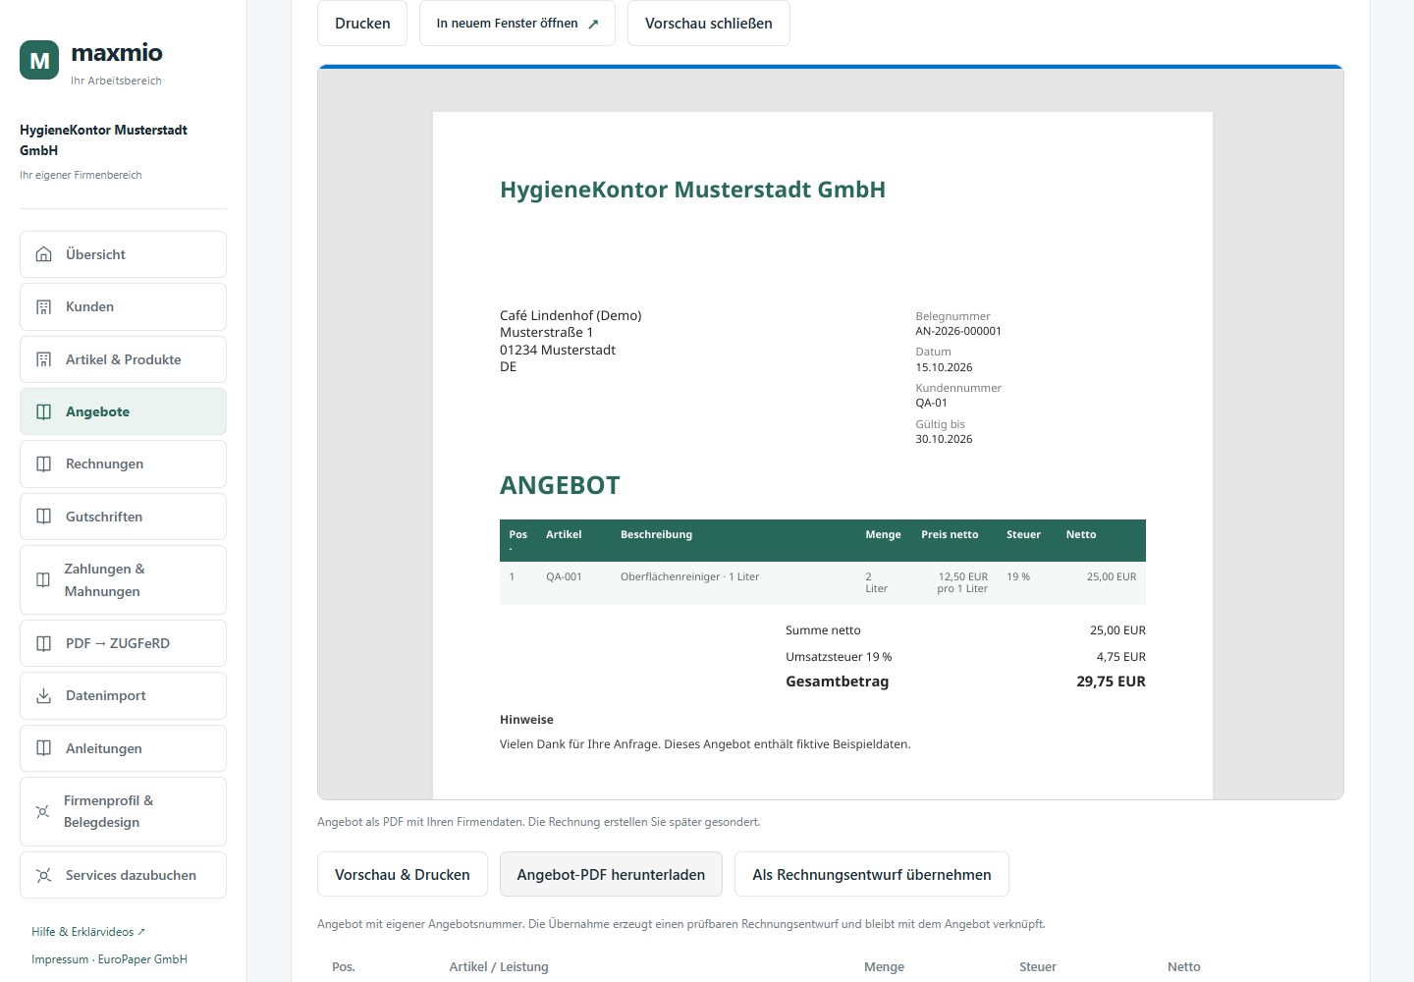The width and height of the screenshot is (1414, 982).
Task: Open the Übersicht page
Action: (123, 254)
